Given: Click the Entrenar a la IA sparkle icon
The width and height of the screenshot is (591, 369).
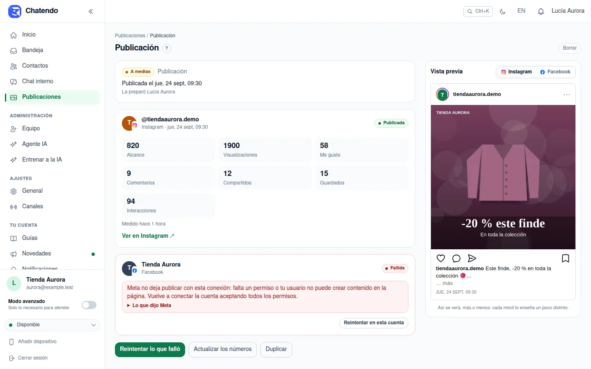Looking at the screenshot, I should 14,160.
